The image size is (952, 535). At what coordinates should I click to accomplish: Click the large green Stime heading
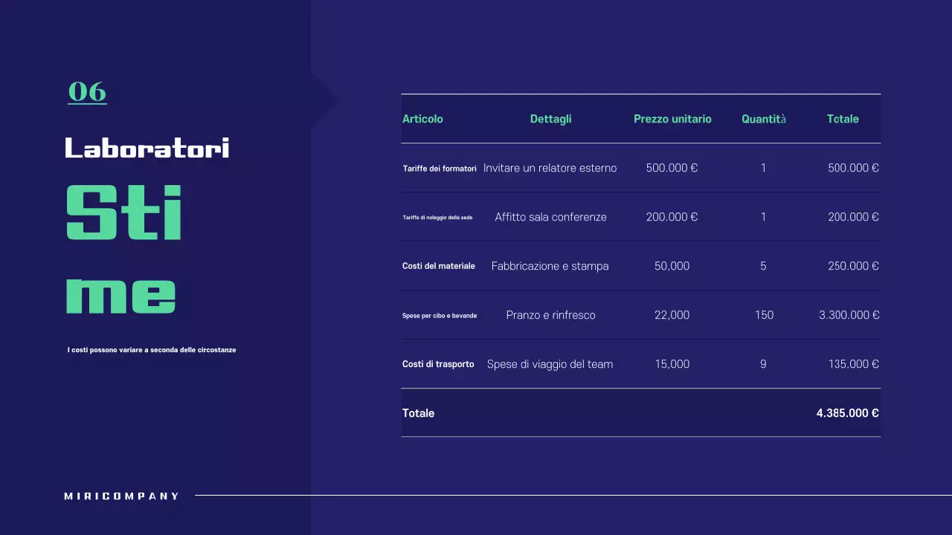coord(123,249)
